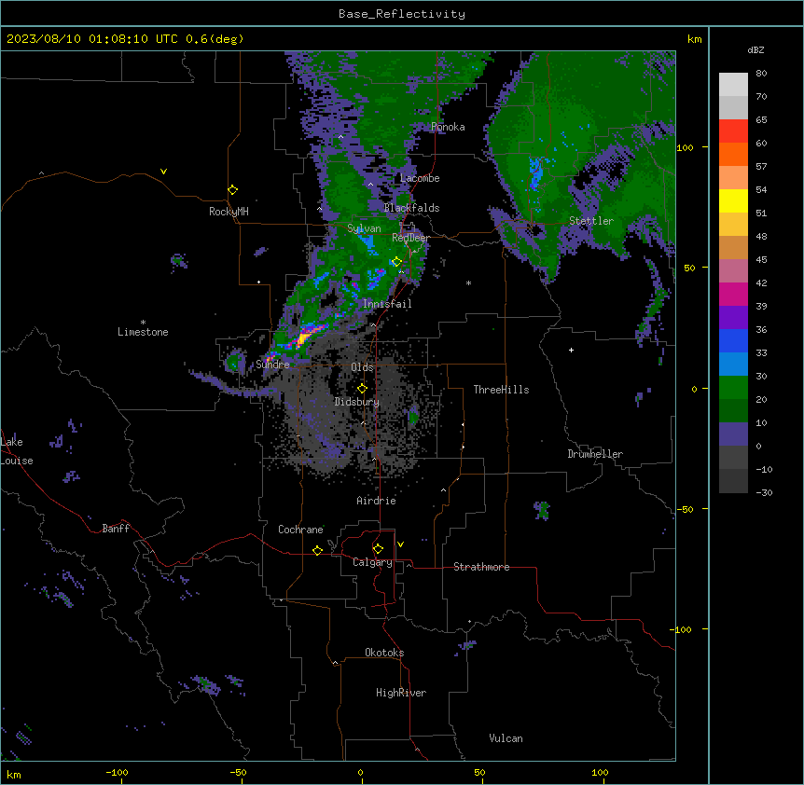
Task: Click the Banff label
Action: point(116,529)
